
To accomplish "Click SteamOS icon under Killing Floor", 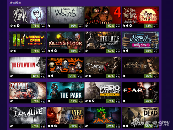I will click(x=56, y=51).
